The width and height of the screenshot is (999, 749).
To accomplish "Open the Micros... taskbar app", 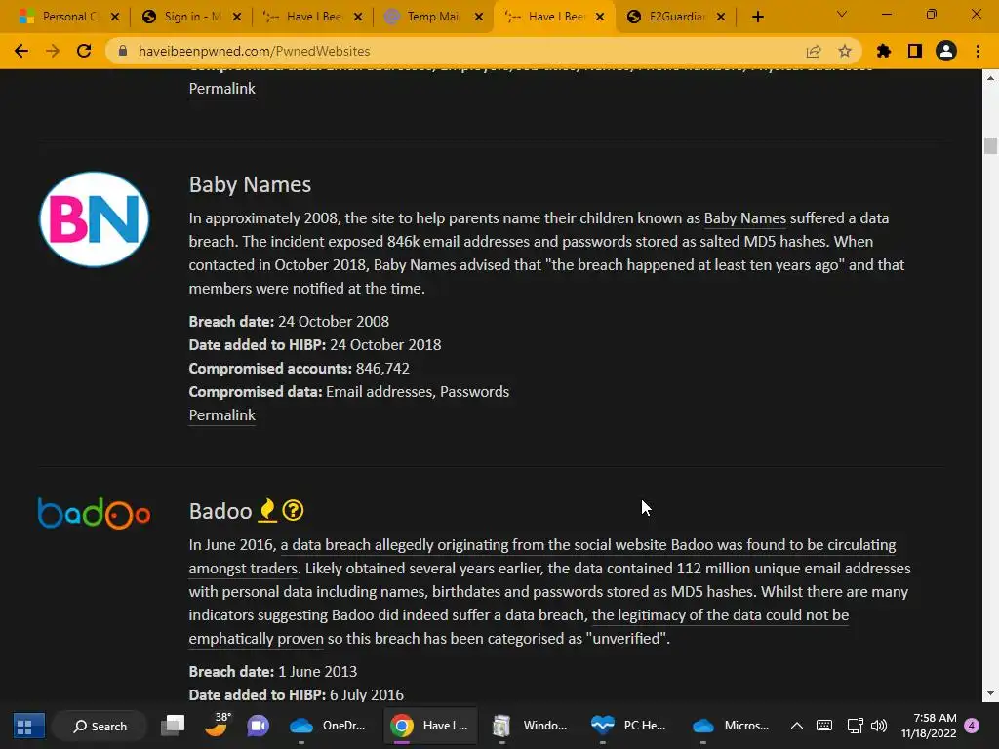I will 730,726.
